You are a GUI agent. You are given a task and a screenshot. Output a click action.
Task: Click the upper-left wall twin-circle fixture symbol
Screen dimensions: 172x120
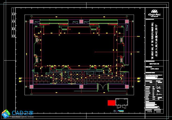[x=37, y=40]
